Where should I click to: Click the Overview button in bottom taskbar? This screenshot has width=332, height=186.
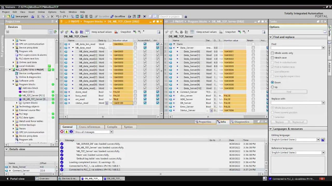42,179
